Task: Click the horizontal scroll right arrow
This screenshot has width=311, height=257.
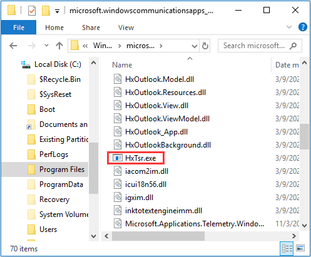Action: point(294,236)
